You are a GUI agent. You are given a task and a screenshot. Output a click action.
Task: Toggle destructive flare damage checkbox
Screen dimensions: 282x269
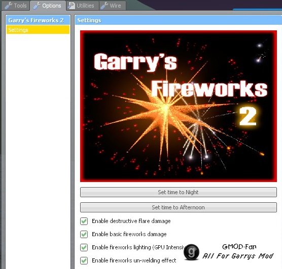tap(84, 221)
